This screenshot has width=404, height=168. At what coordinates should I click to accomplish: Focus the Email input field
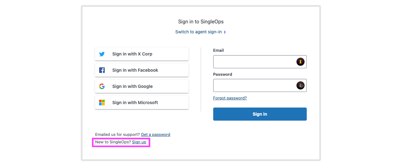pos(254,62)
